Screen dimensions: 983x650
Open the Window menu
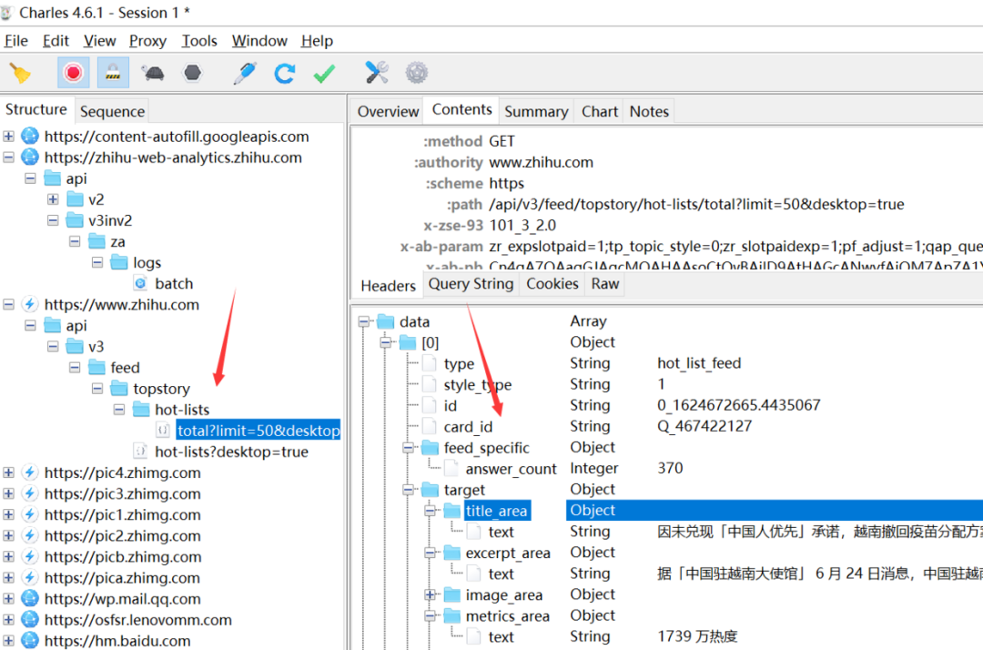pyautogui.click(x=259, y=41)
